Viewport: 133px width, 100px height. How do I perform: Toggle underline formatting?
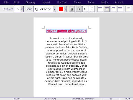72,9
